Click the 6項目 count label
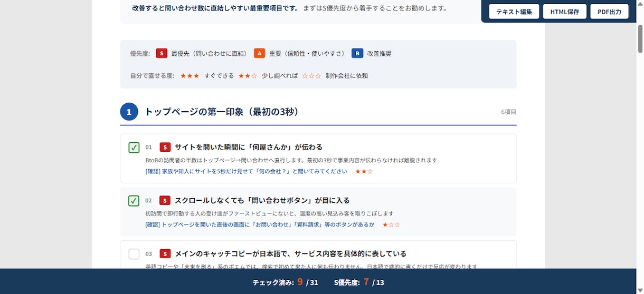 click(509, 112)
